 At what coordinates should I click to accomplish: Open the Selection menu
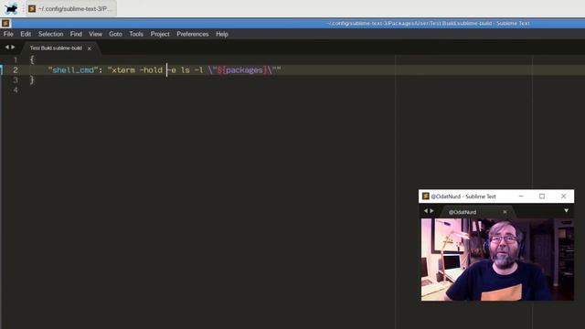click(x=51, y=34)
